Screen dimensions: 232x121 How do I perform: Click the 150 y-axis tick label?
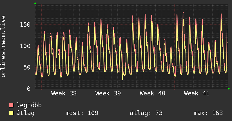(25, 24)
